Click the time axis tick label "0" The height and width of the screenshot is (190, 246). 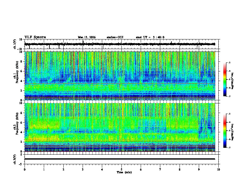point(25,170)
